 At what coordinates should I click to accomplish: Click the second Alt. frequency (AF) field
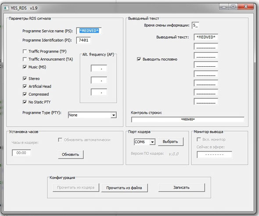[99, 80]
